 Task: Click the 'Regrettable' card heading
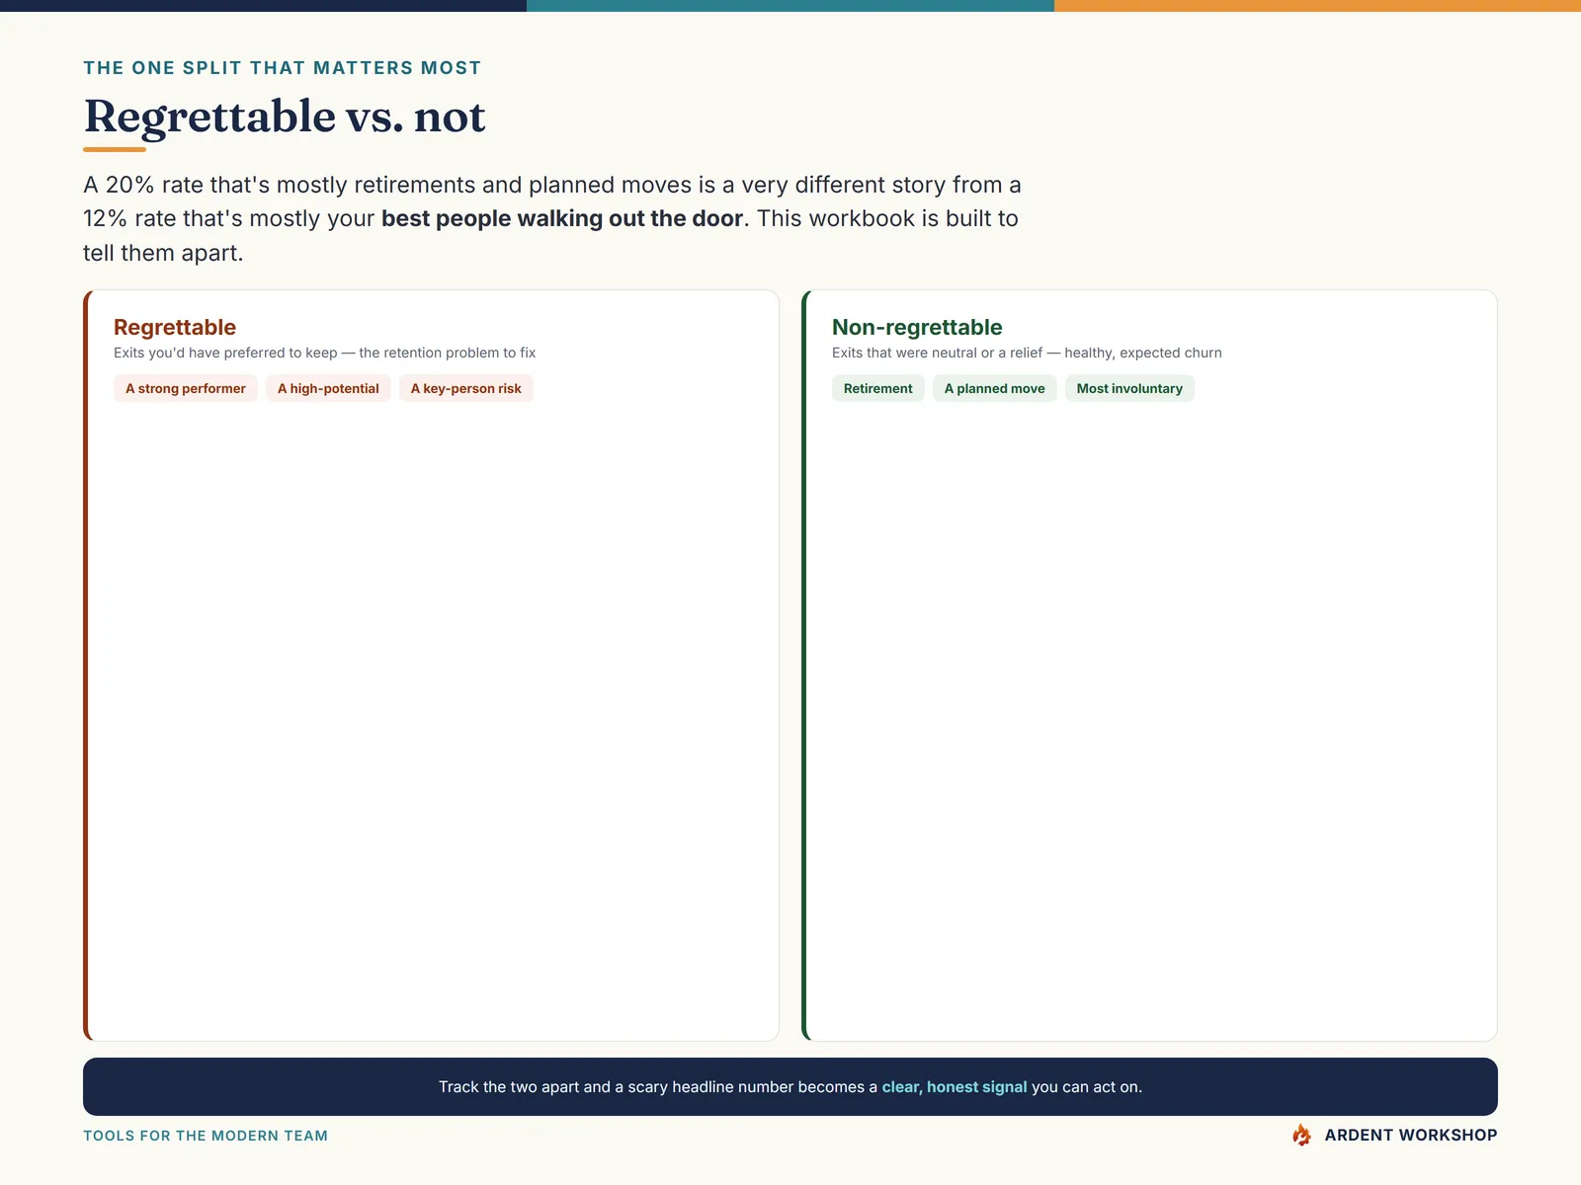(x=175, y=327)
